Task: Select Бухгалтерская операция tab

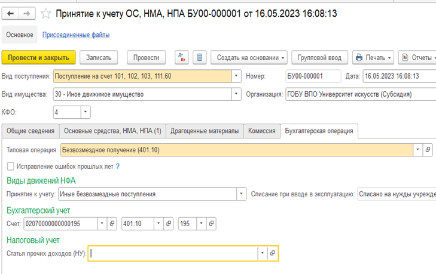Action: point(319,131)
